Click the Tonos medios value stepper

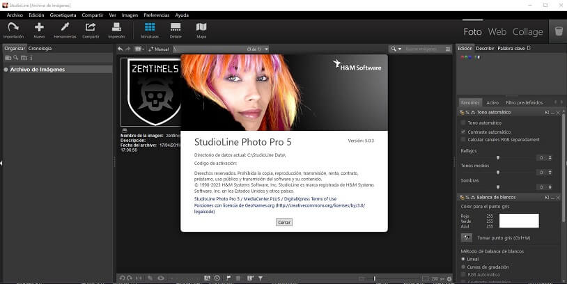(550, 173)
